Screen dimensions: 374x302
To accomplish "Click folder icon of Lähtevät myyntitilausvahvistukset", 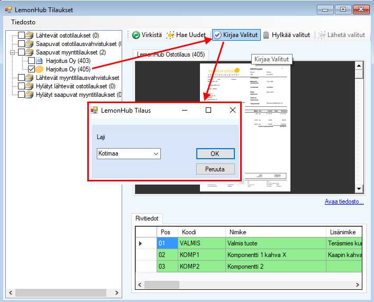I will point(29,78).
